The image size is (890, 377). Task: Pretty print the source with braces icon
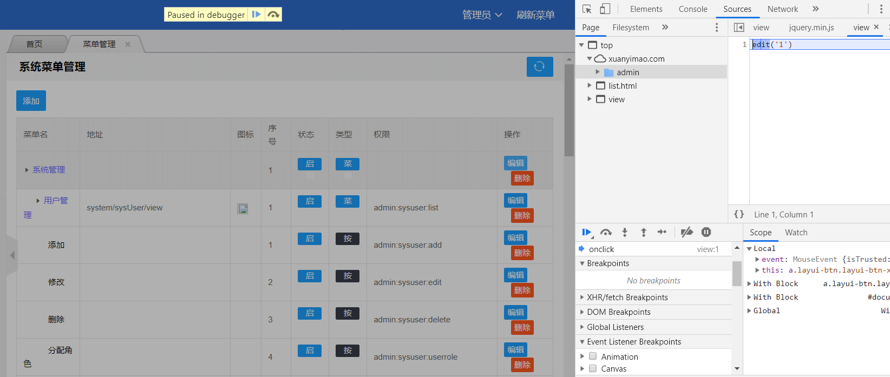click(x=739, y=214)
